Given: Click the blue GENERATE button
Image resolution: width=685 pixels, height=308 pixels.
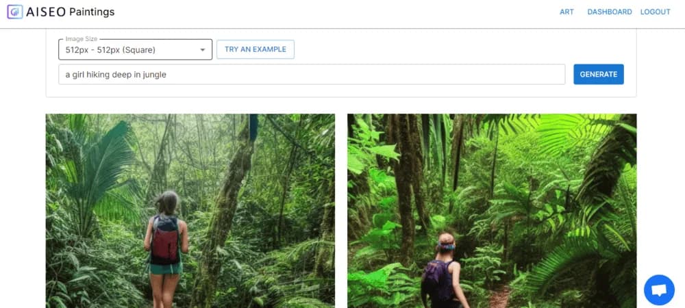Looking at the screenshot, I should (599, 74).
